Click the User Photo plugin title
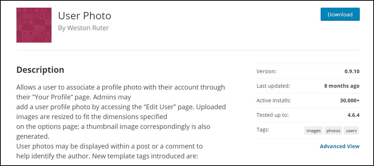Screen dimensions: 374x166 84,16
